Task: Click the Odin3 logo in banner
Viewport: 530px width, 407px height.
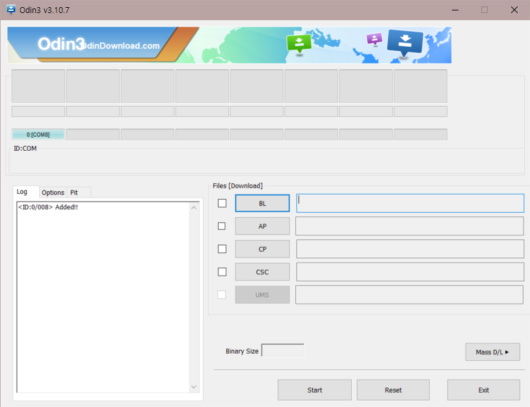Action: click(x=61, y=44)
